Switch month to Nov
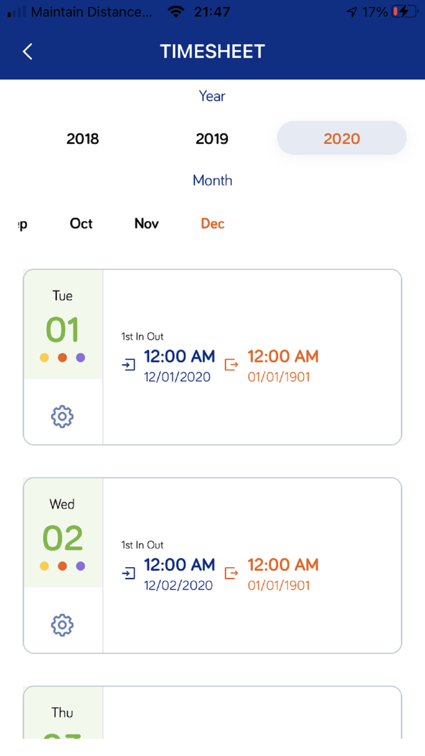 [146, 224]
